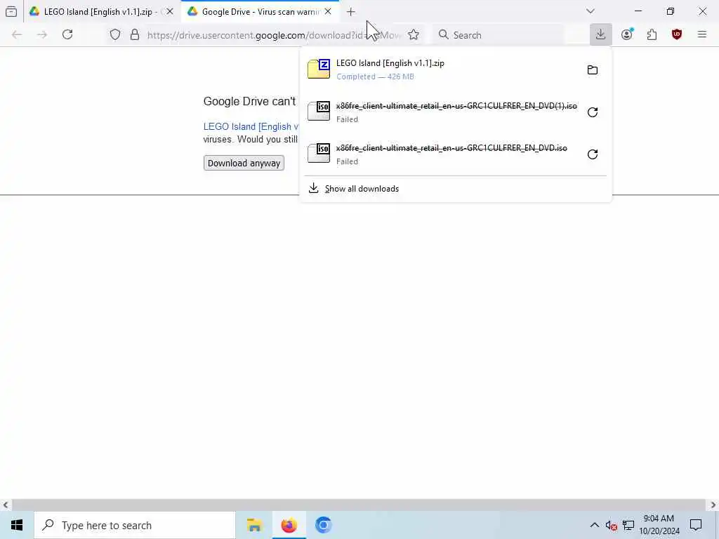Click the horizontal scrollbar track
The height and width of the screenshot is (539, 719).
359,505
